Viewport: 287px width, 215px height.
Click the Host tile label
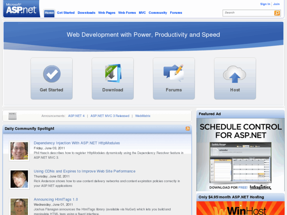click(x=235, y=90)
